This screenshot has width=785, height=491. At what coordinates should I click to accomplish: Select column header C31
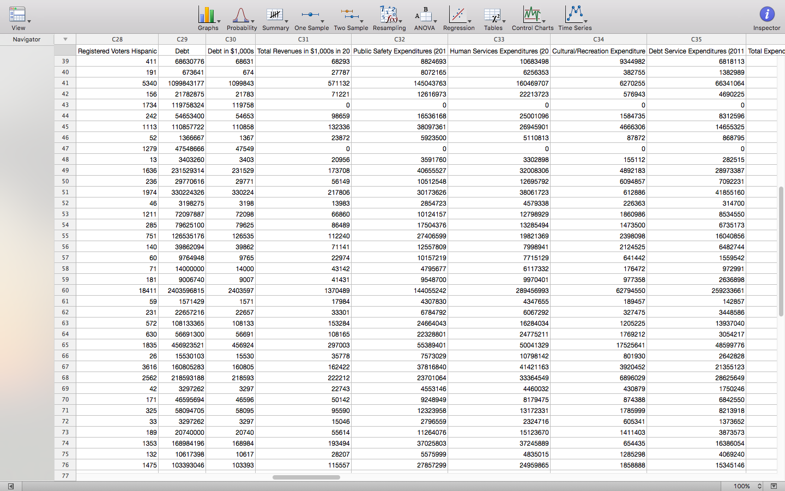click(304, 39)
